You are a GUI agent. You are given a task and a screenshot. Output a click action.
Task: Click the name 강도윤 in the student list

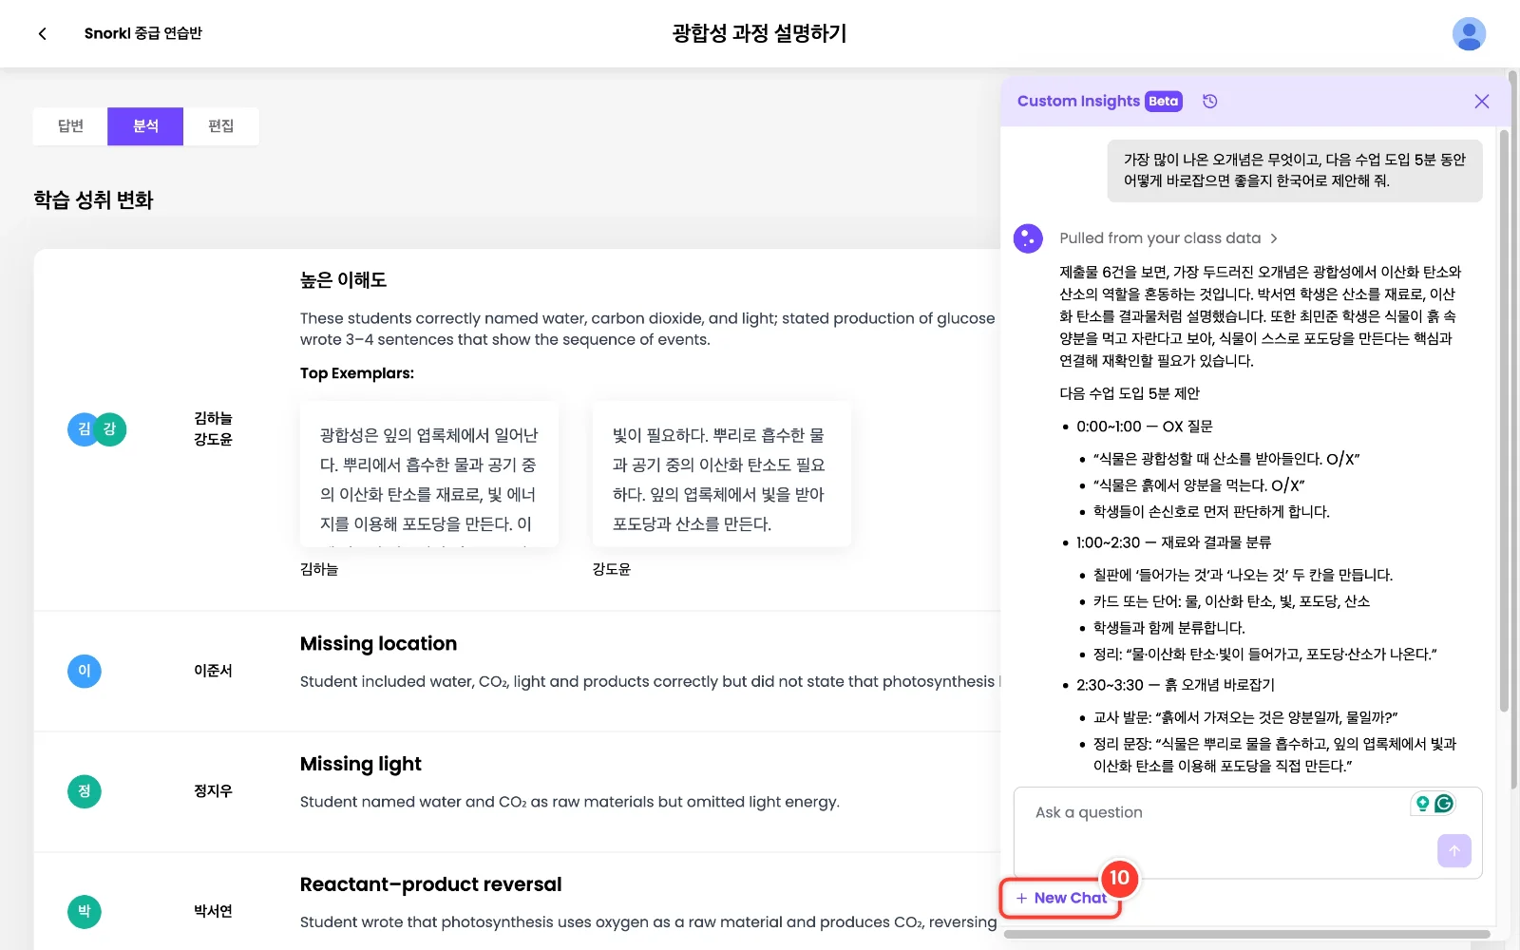[213, 439]
